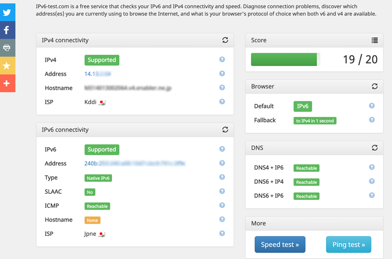Viewport: 392px width, 259px height.
Task: Open more sharing options plus icon
Action: point(7,84)
